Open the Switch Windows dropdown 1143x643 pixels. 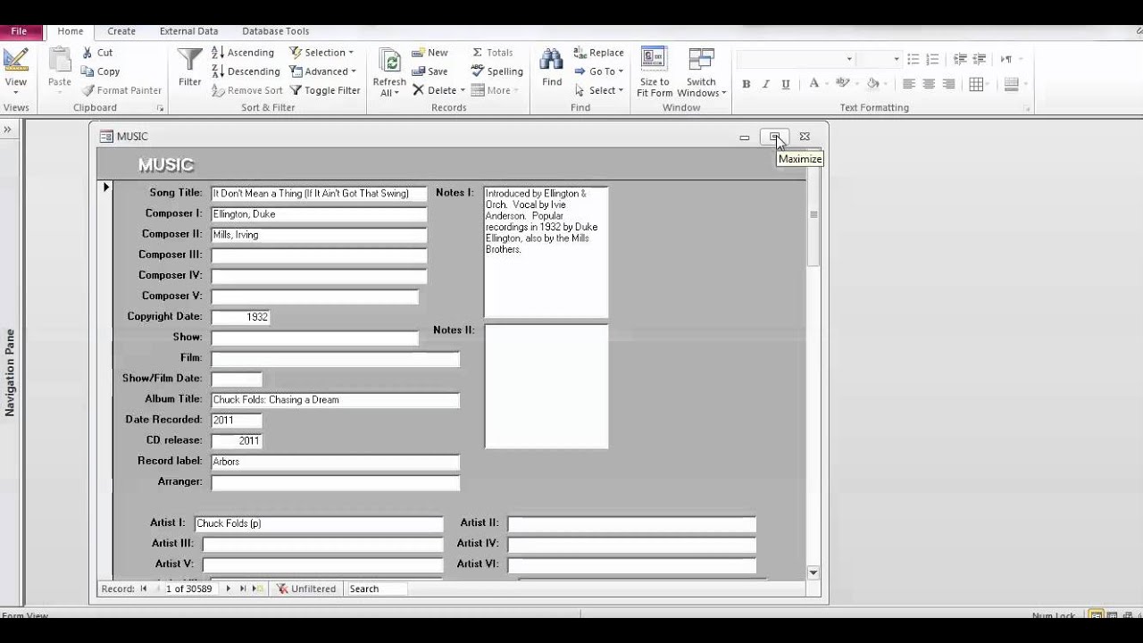coord(702,71)
